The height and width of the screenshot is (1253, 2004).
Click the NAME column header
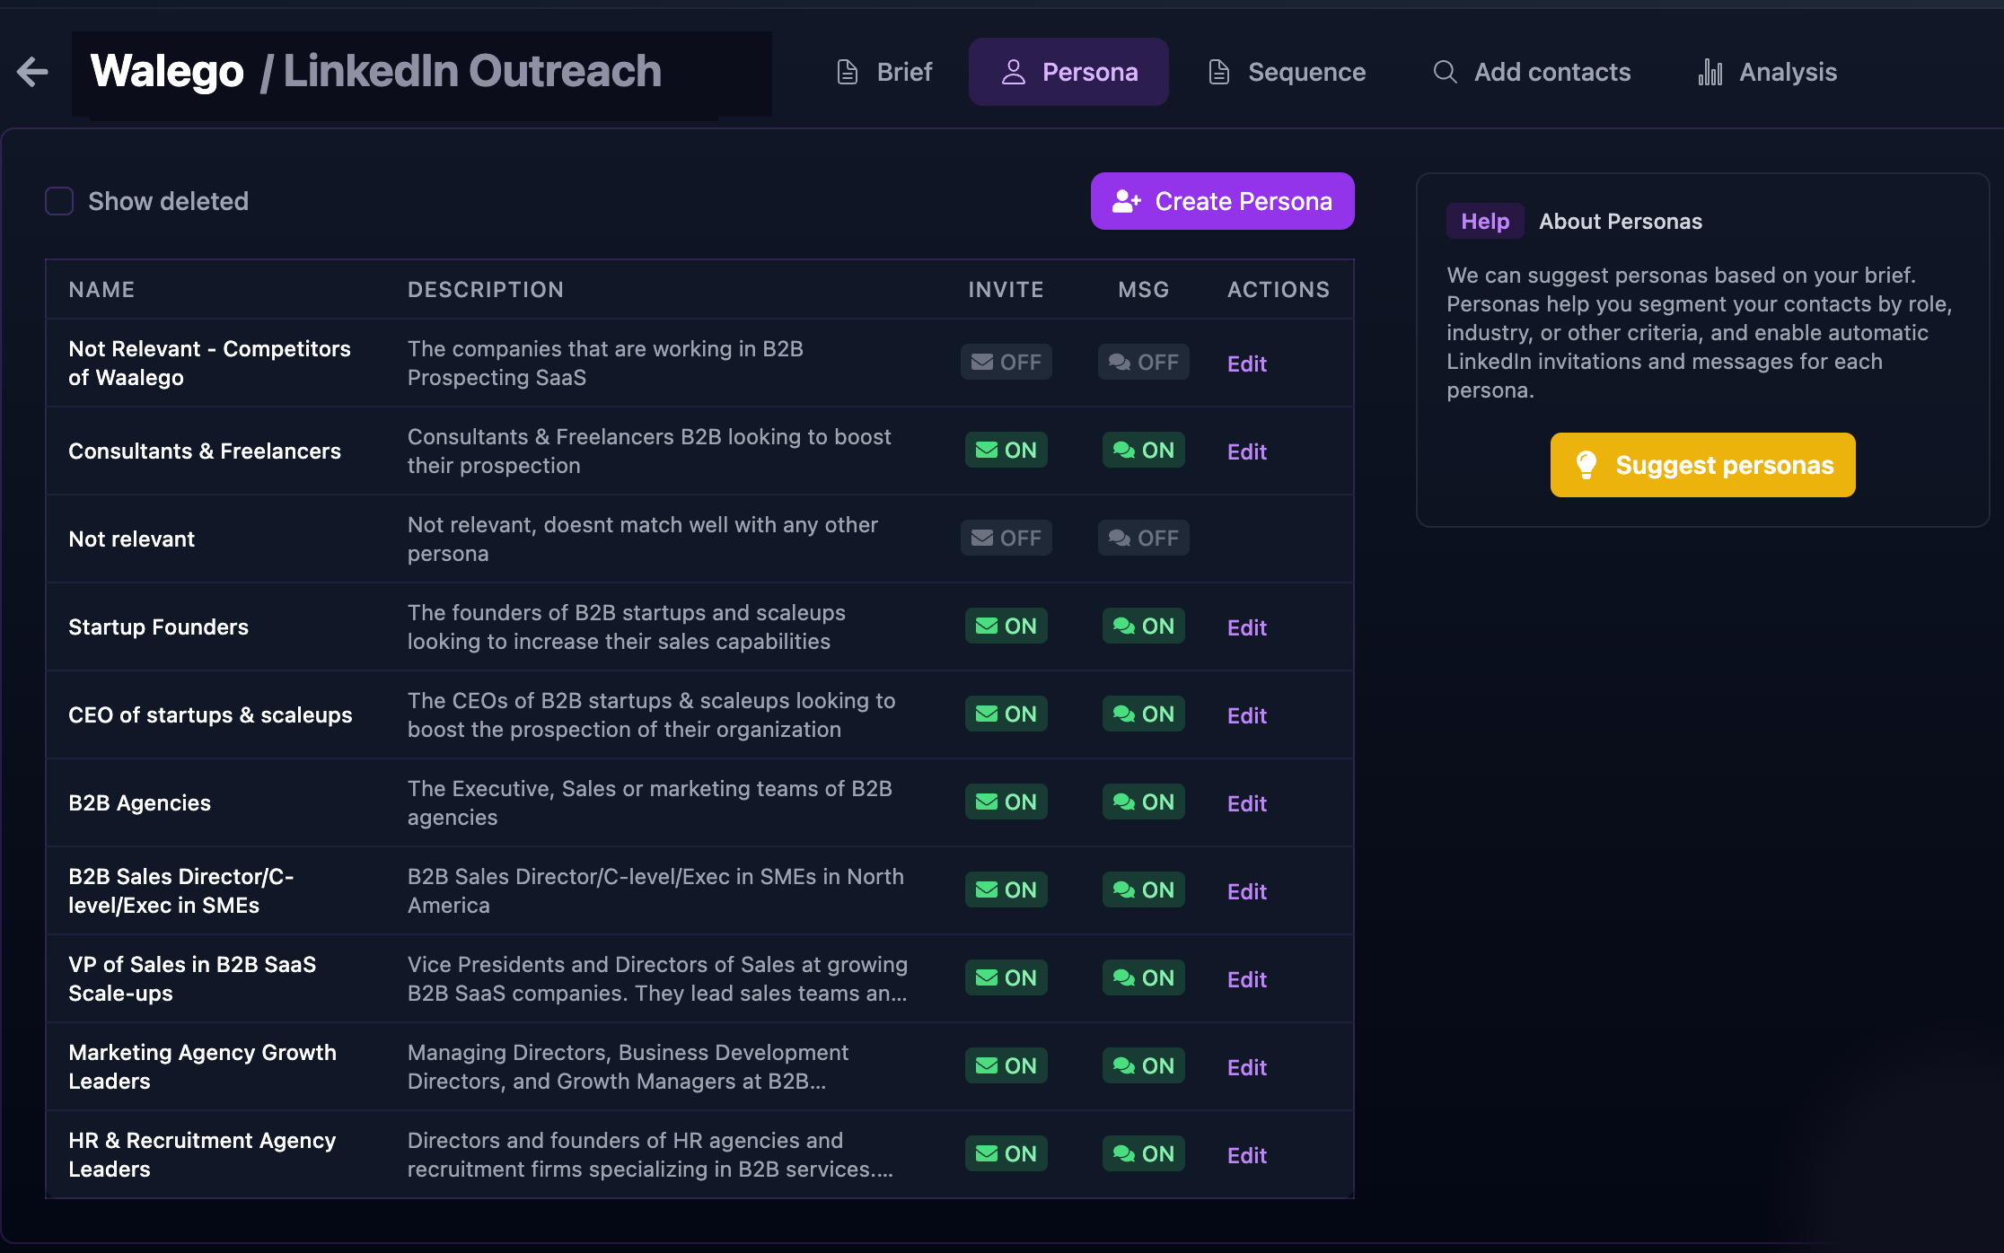click(x=101, y=290)
